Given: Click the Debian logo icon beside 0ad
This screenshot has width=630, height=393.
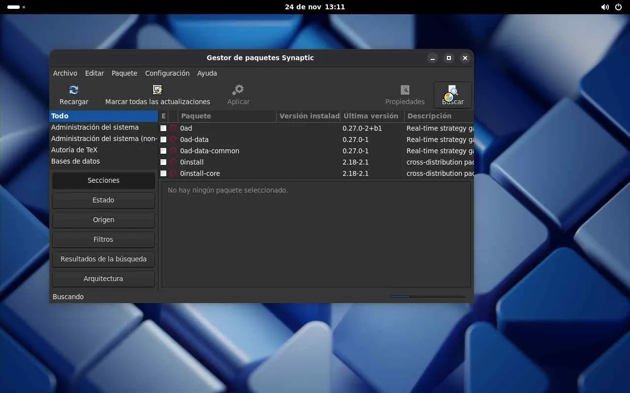Looking at the screenshot, I should [173, 128].
